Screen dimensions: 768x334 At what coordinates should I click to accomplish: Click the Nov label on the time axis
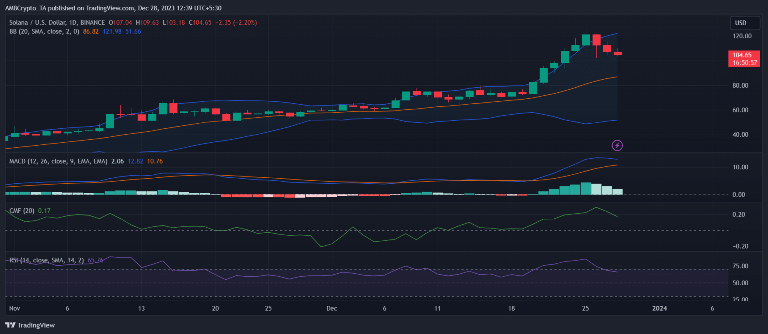point(15,308)
